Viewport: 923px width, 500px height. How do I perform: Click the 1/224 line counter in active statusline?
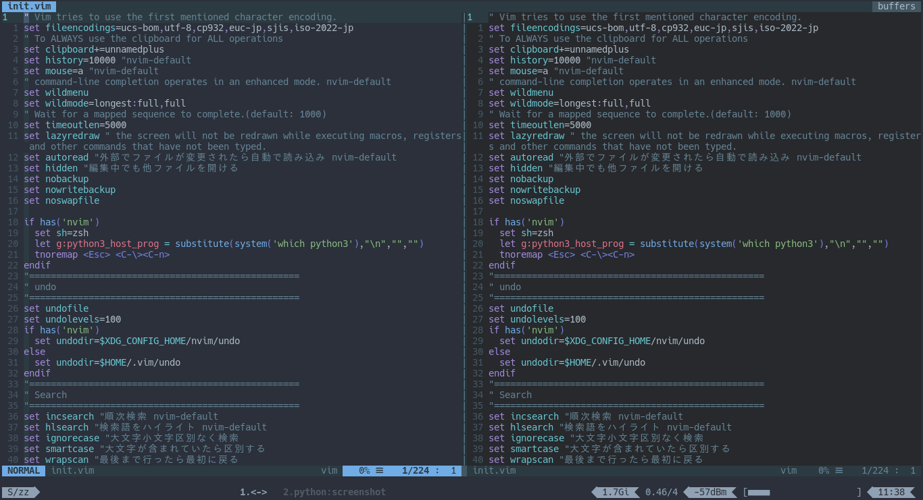point(416,470)
